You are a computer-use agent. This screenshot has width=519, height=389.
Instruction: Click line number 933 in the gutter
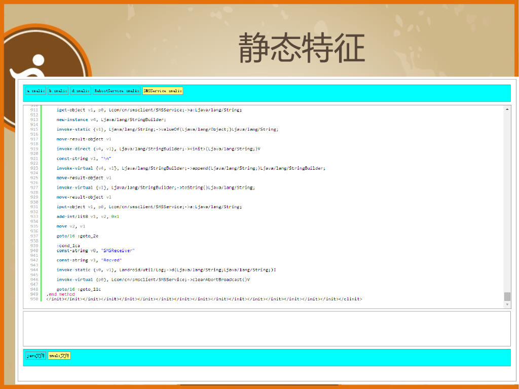(34, 216)
